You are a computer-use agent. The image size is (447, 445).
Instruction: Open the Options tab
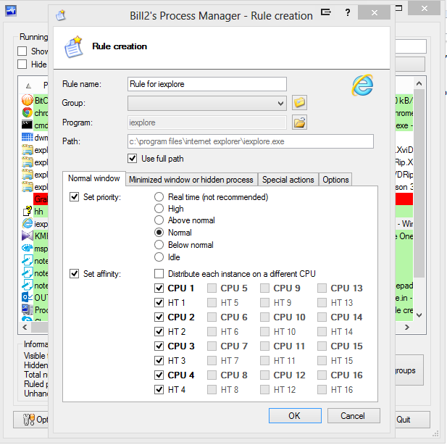[x=335, y=180]
